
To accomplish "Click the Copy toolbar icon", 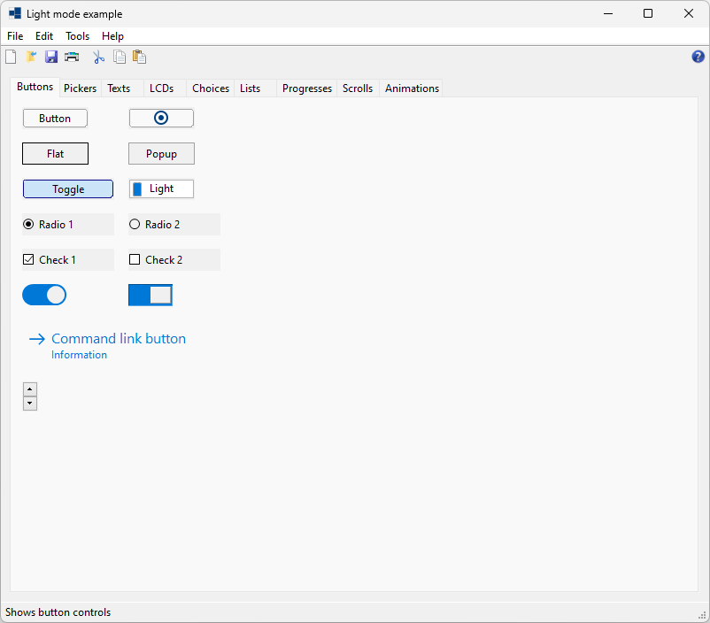I will coord(120,57).
